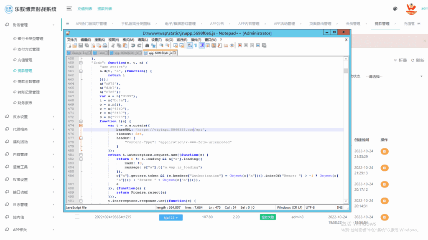Tick the checkbox for order 20221024195654t1ZJ5
Screen dimensions: 428x240
pos(77,217)
